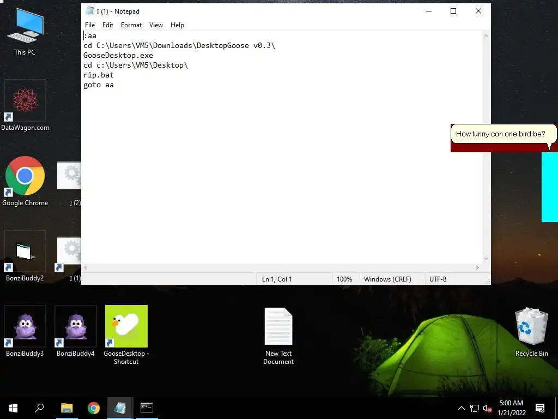Screen dimensions: 558x419
Task: Select the New Text Document file icon
Action: pos(278,336)
